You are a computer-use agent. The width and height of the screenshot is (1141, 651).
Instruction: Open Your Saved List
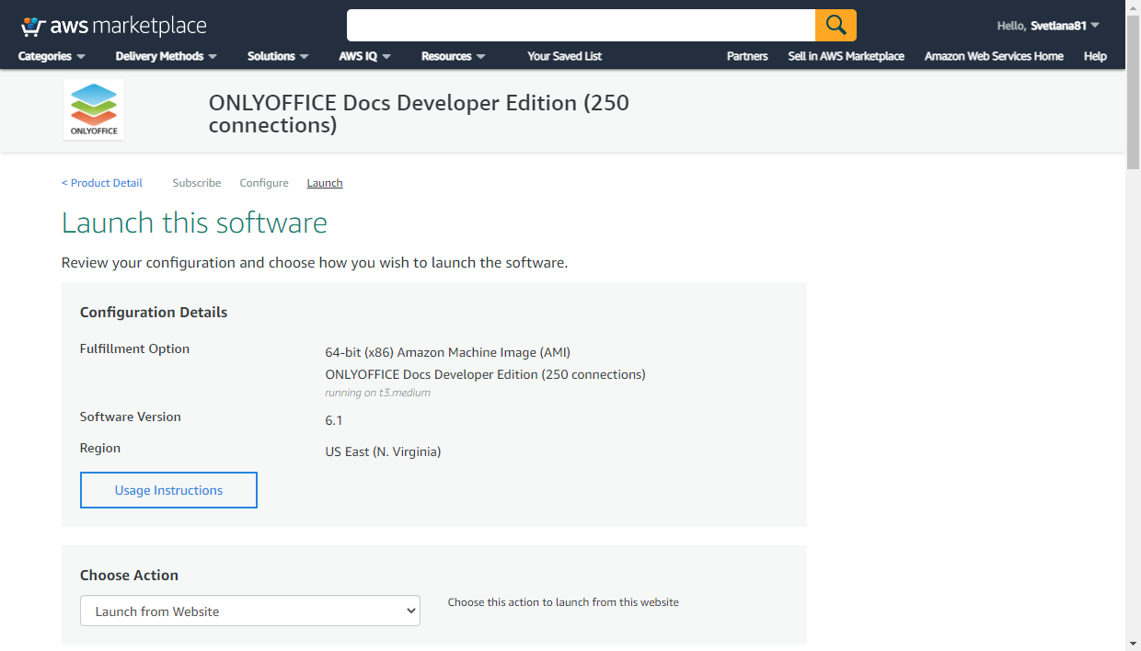point(564,56)
